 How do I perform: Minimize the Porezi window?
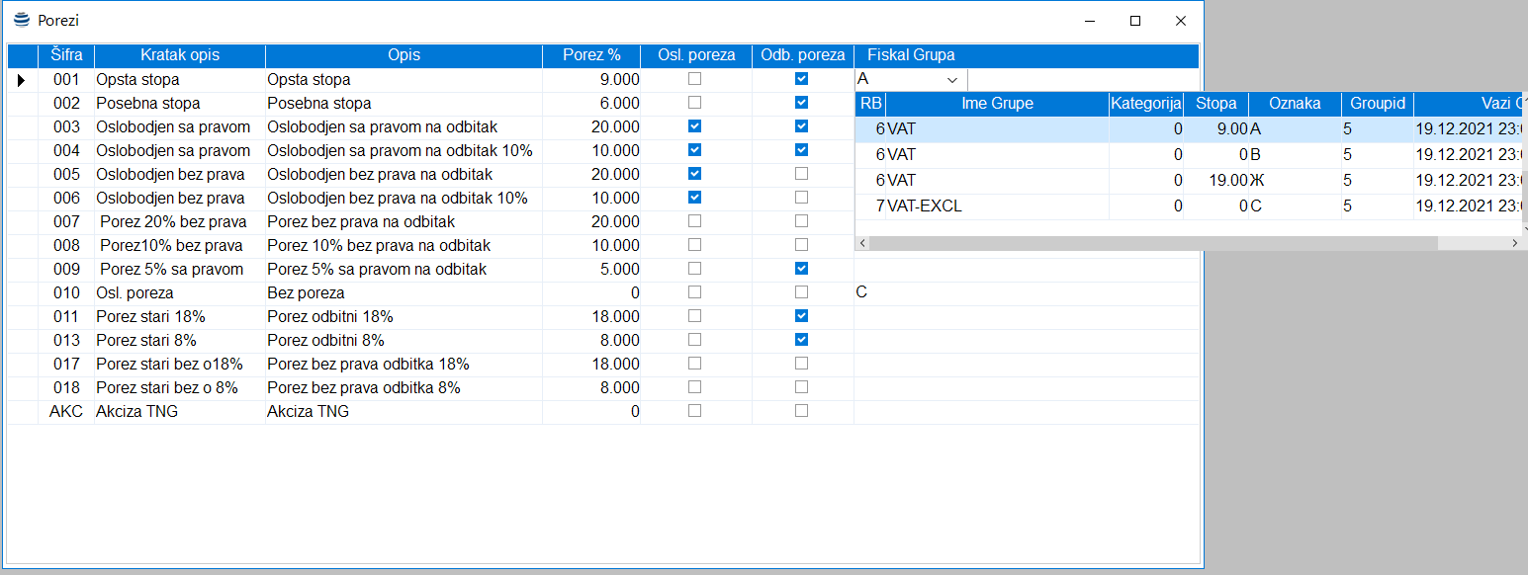coord(1090,21)
